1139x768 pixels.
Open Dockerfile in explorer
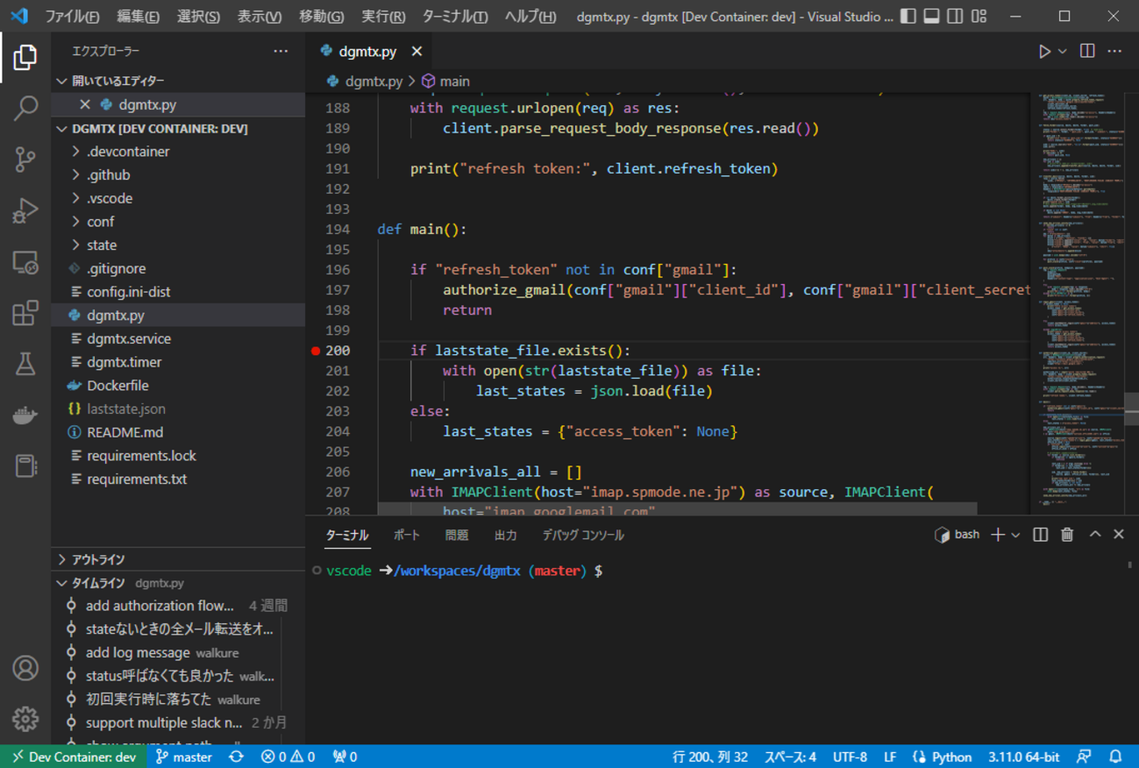point(178,386)
